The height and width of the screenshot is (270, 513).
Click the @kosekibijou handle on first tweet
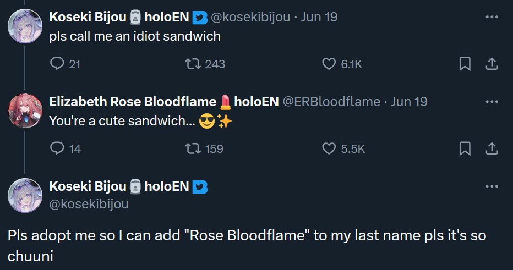coord(250,17)
